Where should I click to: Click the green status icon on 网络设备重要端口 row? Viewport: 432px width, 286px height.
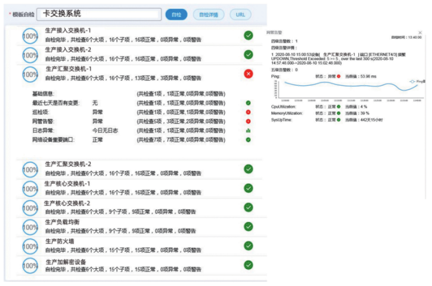[x=248, y=140]
